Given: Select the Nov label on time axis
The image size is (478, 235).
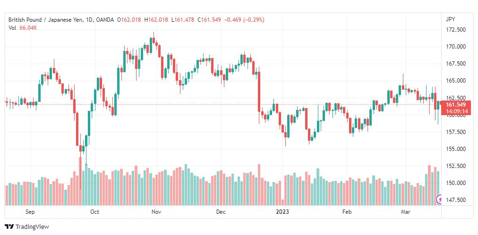Looking at the screenshot, I should (x=156, y=212).
